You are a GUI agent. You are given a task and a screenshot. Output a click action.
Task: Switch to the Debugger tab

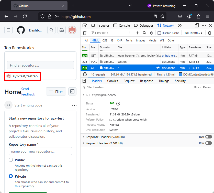click(x=144, y=26)
